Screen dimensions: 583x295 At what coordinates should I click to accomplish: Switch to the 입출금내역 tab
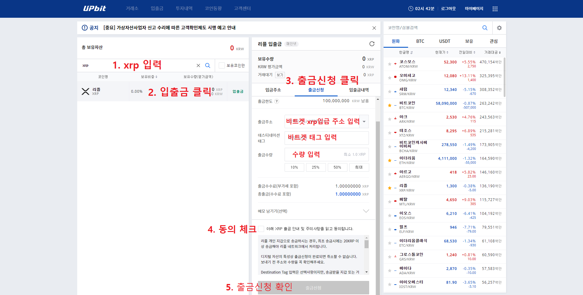coord(359,90)
